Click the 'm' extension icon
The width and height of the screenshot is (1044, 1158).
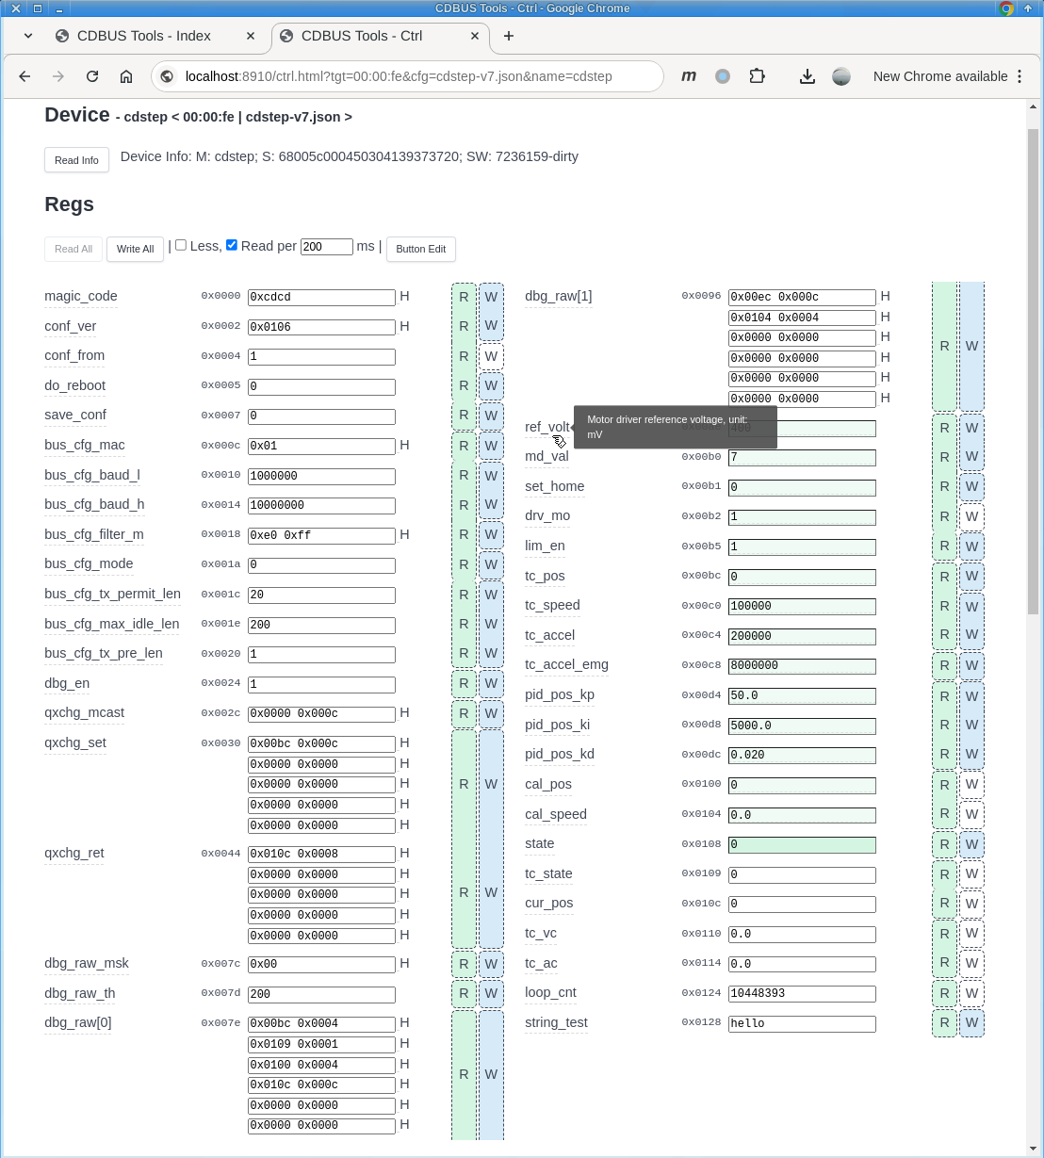[x=689, y=76]
